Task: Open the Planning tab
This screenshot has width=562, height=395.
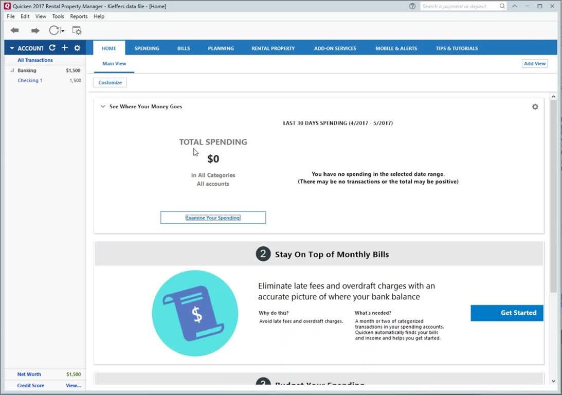Action: [221, 48]
